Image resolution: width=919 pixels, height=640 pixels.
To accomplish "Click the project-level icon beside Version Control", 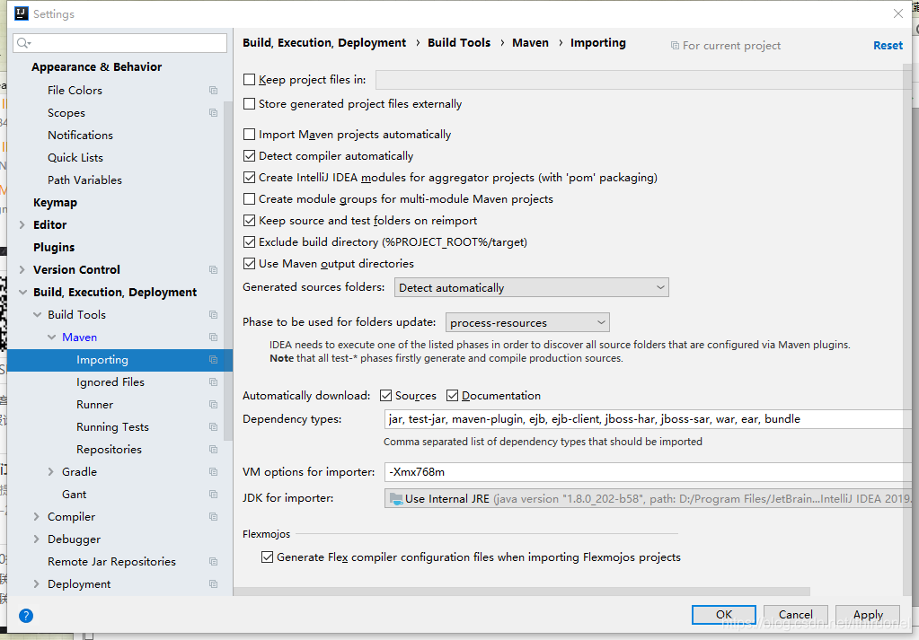I will 213,270.
